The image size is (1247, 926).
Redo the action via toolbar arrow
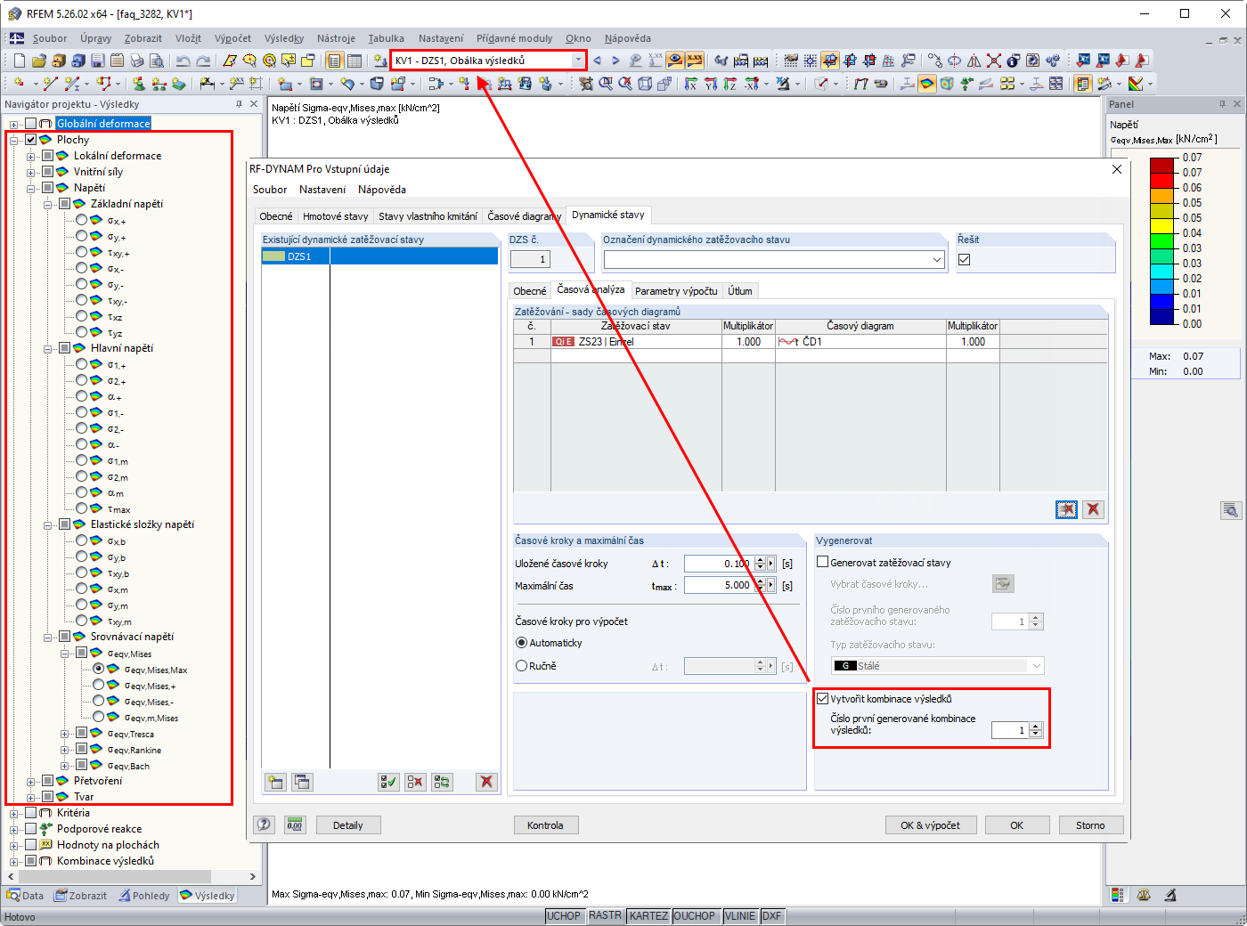203,61
